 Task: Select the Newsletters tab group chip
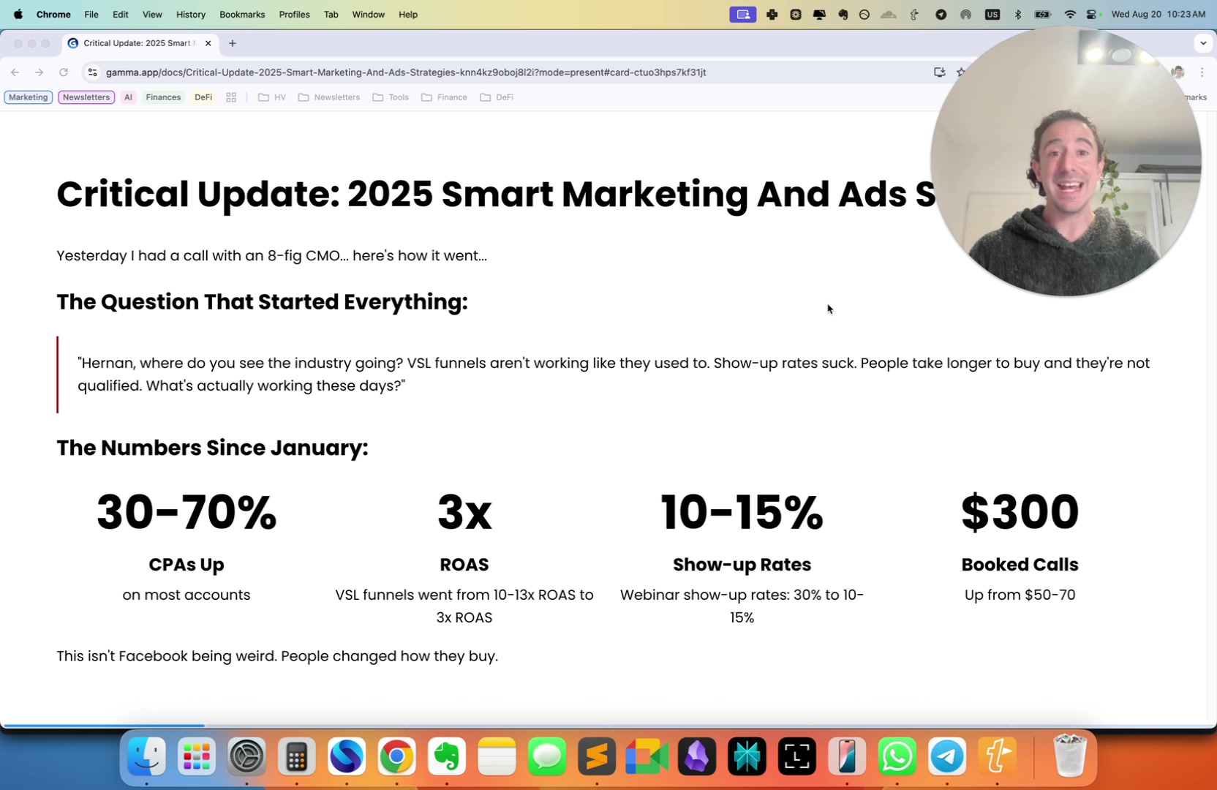tap(86, 97)
